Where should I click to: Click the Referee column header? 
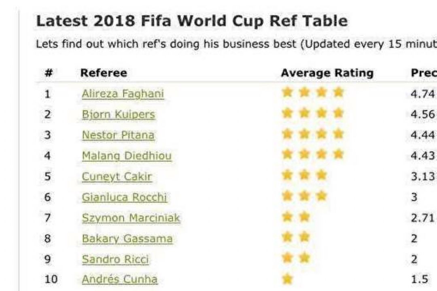pos(103,73)
